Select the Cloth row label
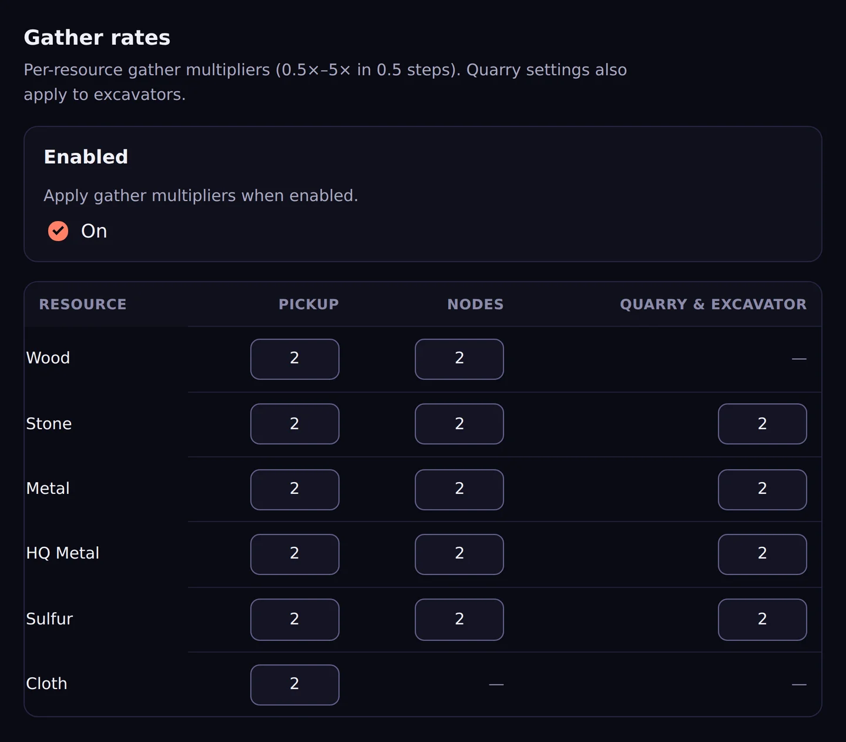Screen dimensions: 846x742 tap(46, 684)
